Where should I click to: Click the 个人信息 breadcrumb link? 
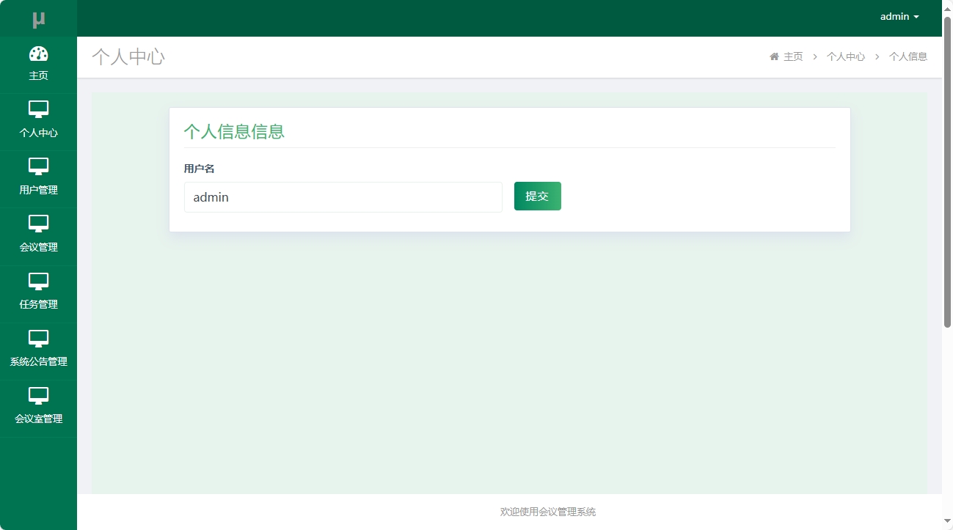point(908,56)
